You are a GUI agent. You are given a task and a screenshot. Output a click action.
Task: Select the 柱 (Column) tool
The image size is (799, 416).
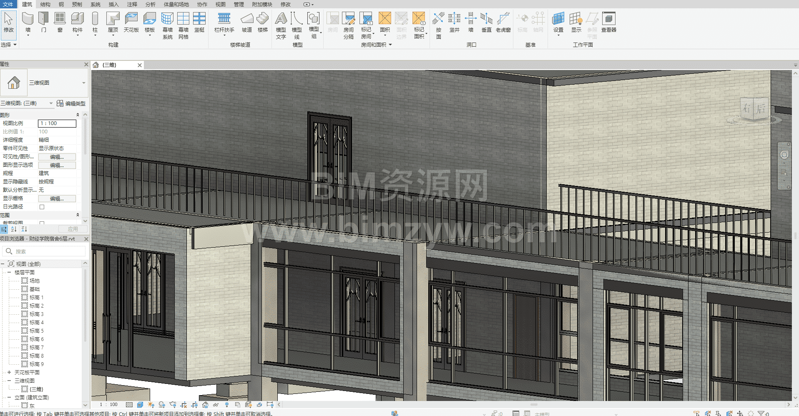[95, 23]
